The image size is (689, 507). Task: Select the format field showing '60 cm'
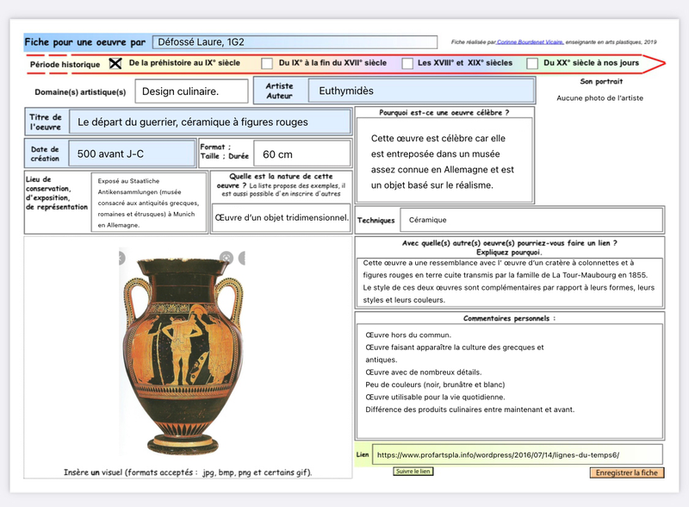[301, 153]
